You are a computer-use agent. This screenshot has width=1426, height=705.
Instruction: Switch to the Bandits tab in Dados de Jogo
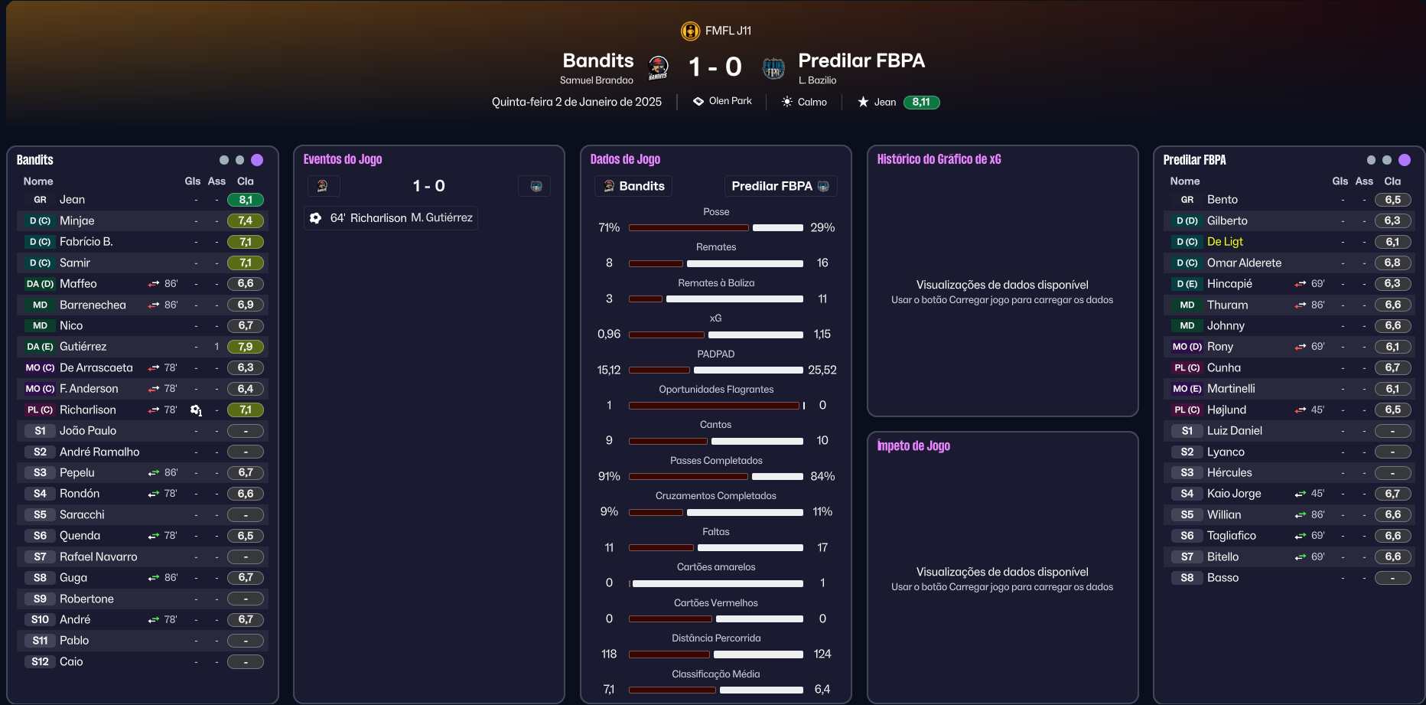coord(633,186)
